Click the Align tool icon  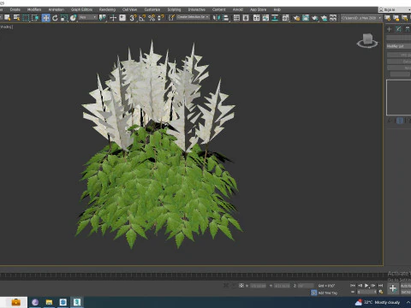coord(225,18)
